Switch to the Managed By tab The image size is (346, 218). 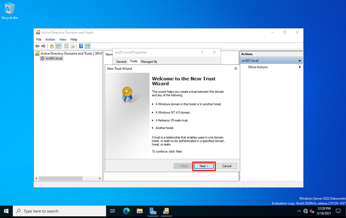click(149, 62)
